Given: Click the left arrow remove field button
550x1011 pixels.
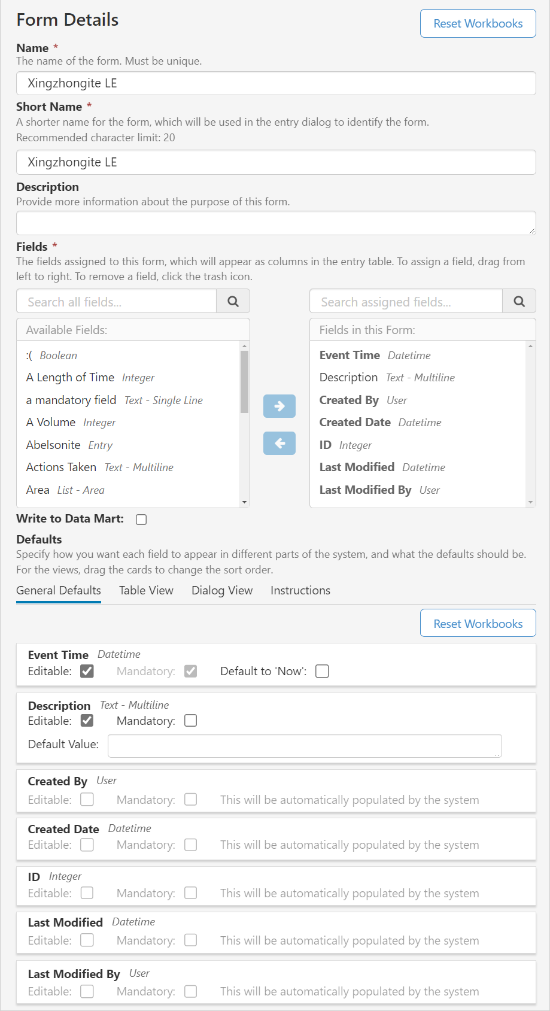Looking at the screenshot, I should click(x=279, y=444).
